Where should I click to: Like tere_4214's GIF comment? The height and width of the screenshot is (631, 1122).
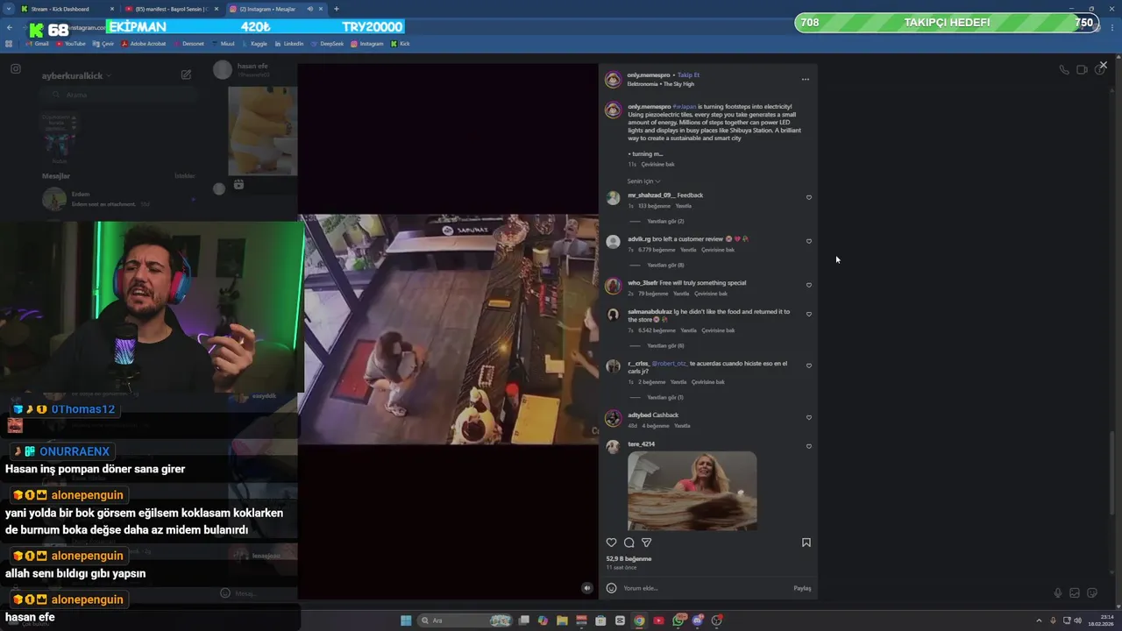click(x=809, y=446)
